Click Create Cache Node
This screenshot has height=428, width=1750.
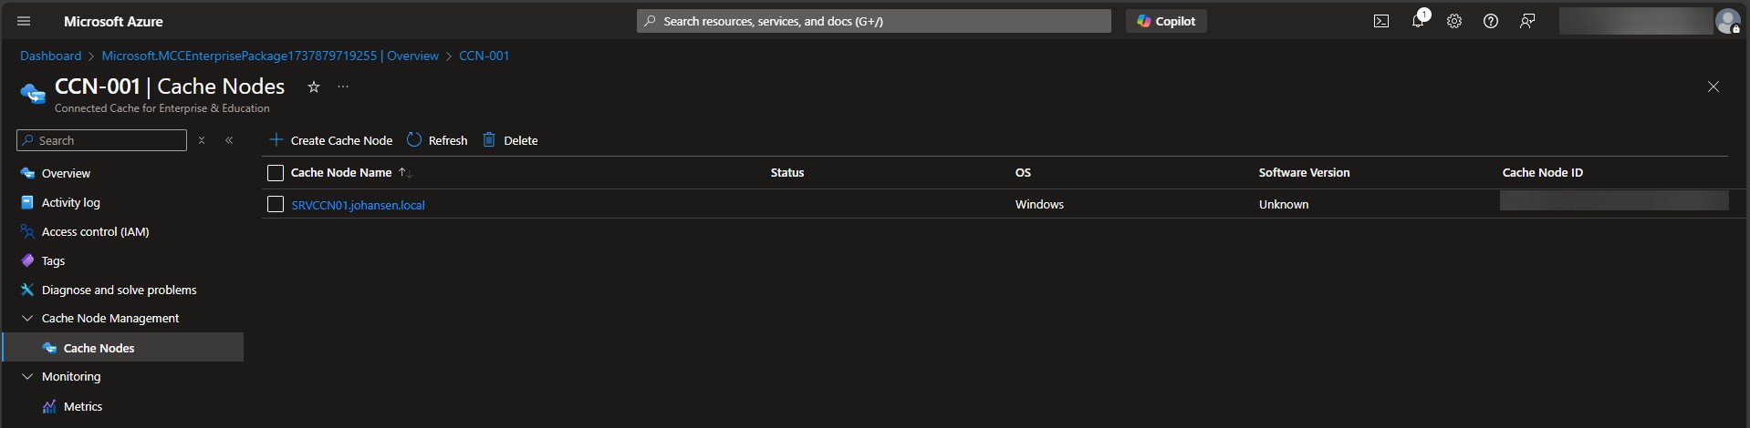point(330,140)
